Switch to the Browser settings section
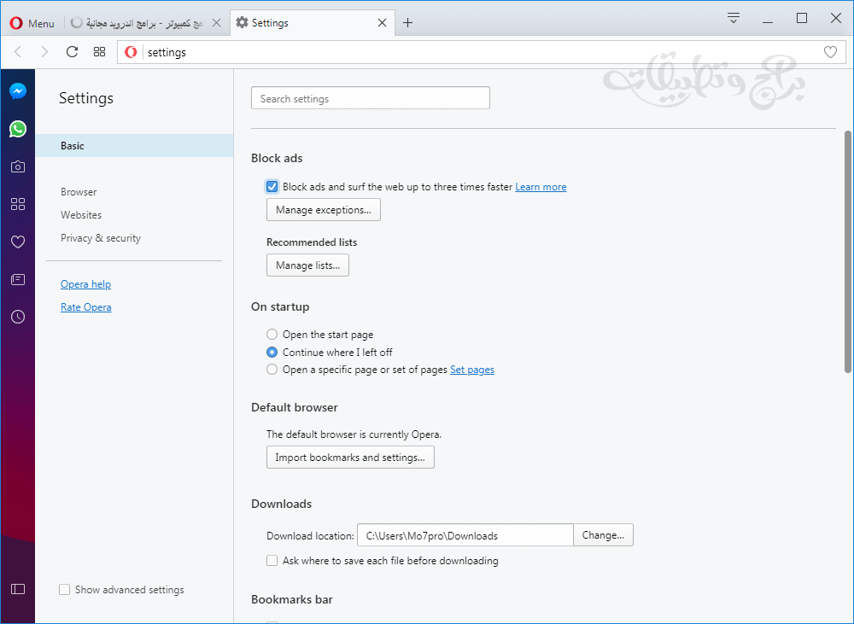The image size is (854, 624). pos(79,192)
